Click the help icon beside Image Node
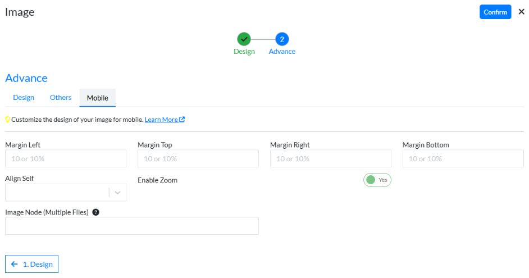Image resolution: width=529 pixels, height=278 pixels. click(95, 212)
